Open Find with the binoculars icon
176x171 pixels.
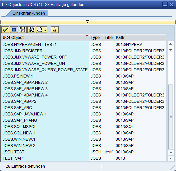pos(23,30)
